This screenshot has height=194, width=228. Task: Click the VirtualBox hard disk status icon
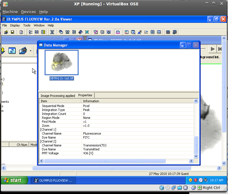(x=162, y=188)
